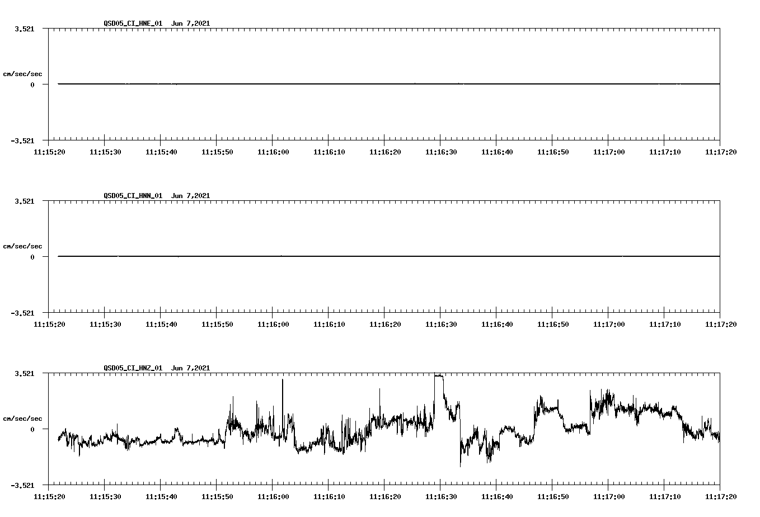Click 11:15:20 time label under HNE plot
The width and height of the screenshot is (760, 517).
pyautogui.click(x=49, y=152)
